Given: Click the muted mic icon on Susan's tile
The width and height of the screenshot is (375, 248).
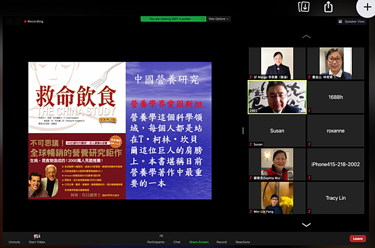Looking at the screenshot, I should click(x=251, y=144).
